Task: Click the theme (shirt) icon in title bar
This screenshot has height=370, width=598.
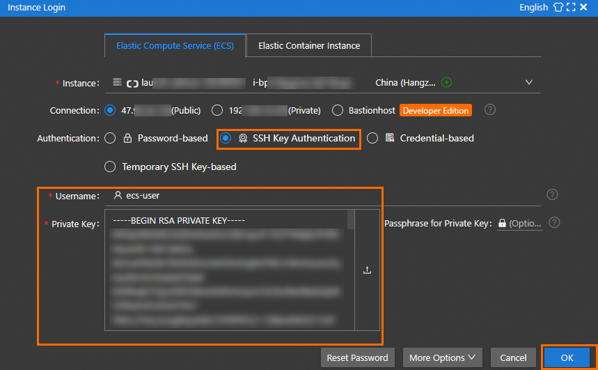Action: (x=558, y=7)
